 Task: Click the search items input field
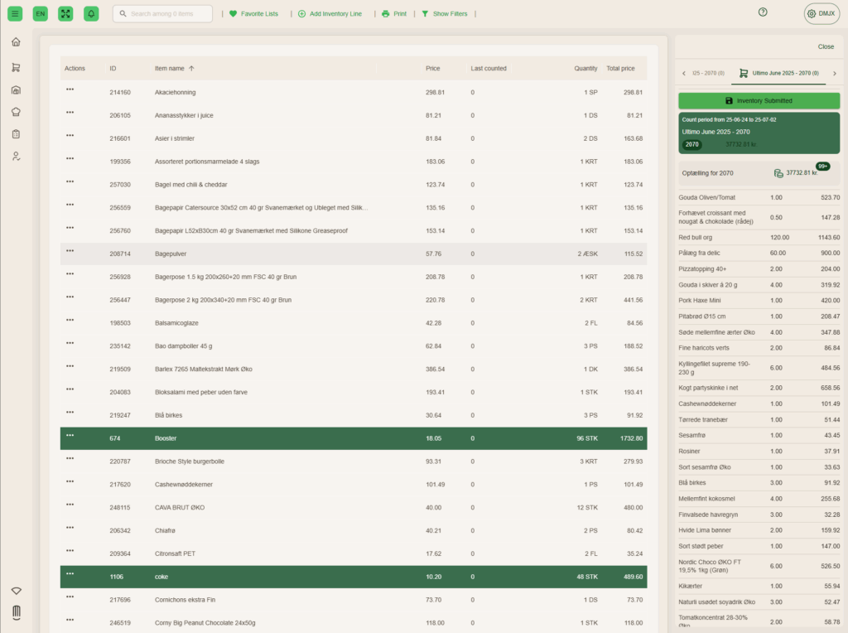(163, 14)
